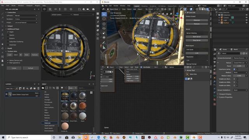Select the Annotate tool in Blender toolbar

point(104,43)
